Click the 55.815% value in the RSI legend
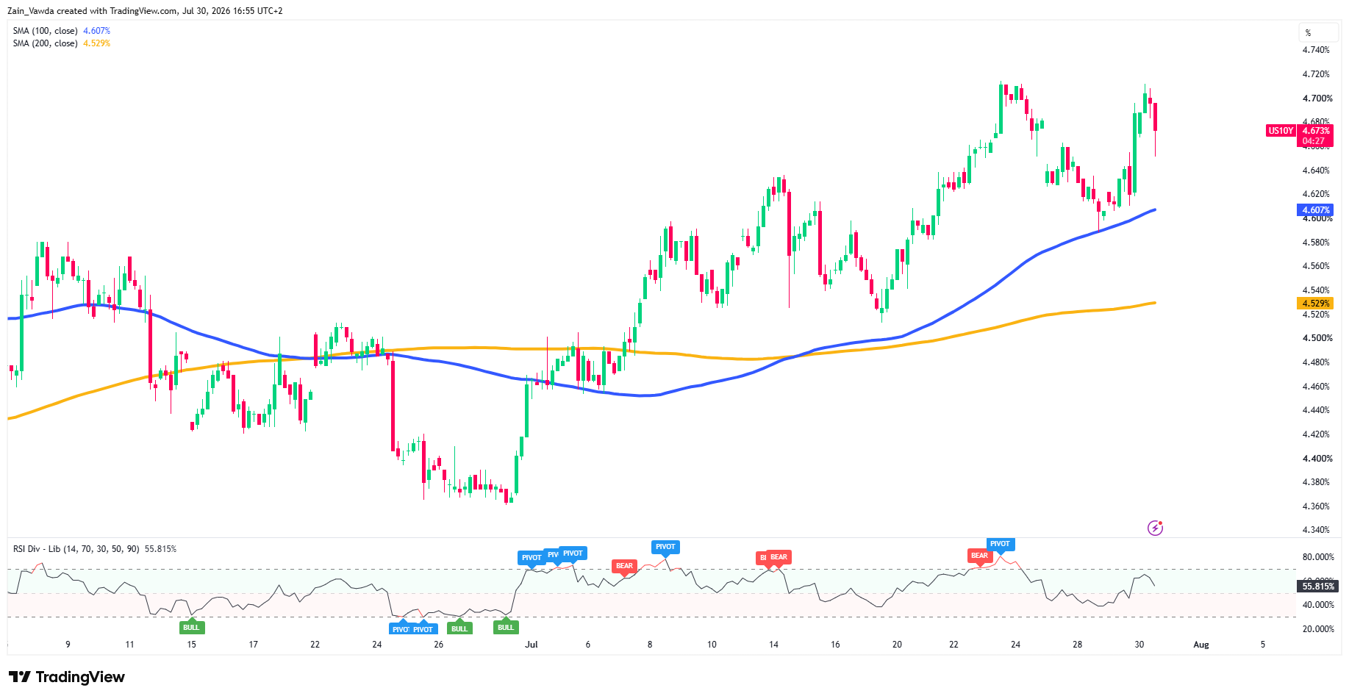Screen dimensions: 1349x699 [x=160, y=549]
